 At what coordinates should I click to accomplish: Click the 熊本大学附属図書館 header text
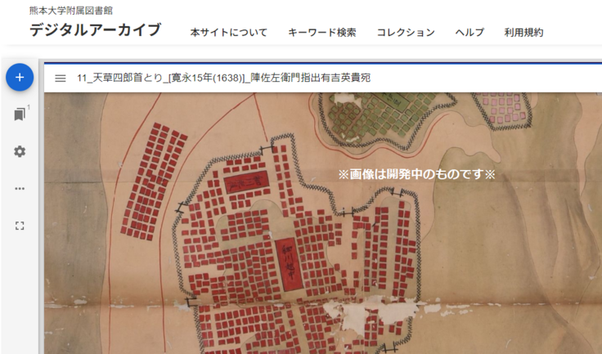click(71, 11)
